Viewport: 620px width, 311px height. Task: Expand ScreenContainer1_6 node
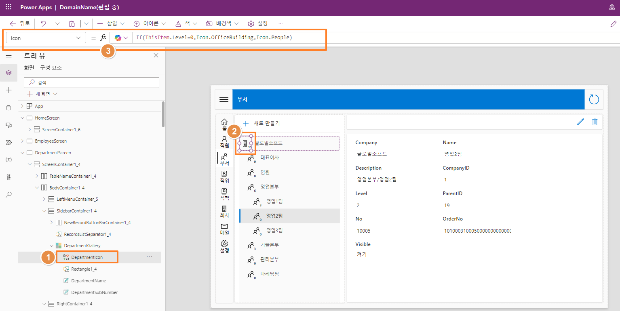click(x=30, y=130)
